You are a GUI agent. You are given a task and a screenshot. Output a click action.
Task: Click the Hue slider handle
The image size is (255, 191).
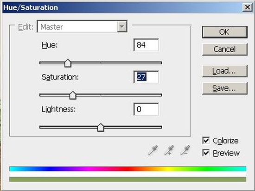pyautogui.click(x=68, y=63)
